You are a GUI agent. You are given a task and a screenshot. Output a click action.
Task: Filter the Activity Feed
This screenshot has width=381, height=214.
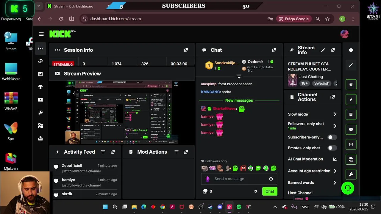103,152
